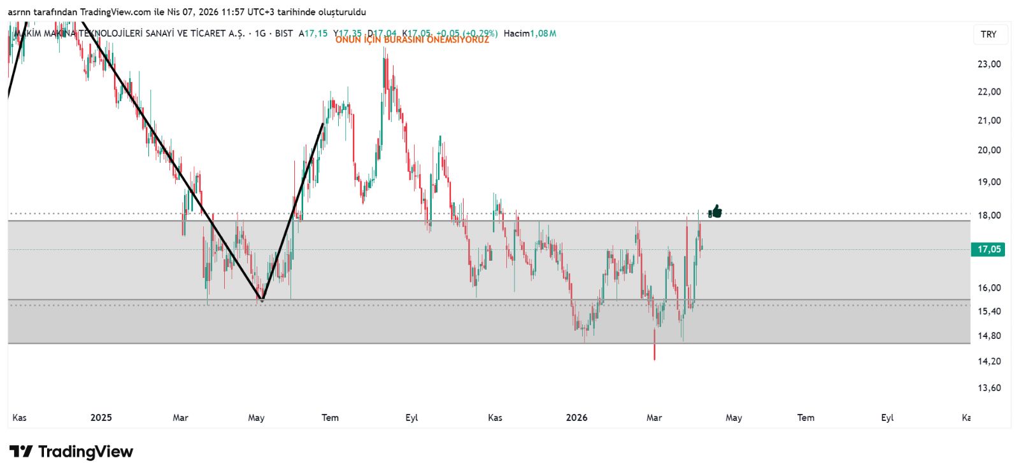The height and width of the screenshot is (475, 1019).
Task: Click the BIST exchange label
Action: click(x=284, y=33)
